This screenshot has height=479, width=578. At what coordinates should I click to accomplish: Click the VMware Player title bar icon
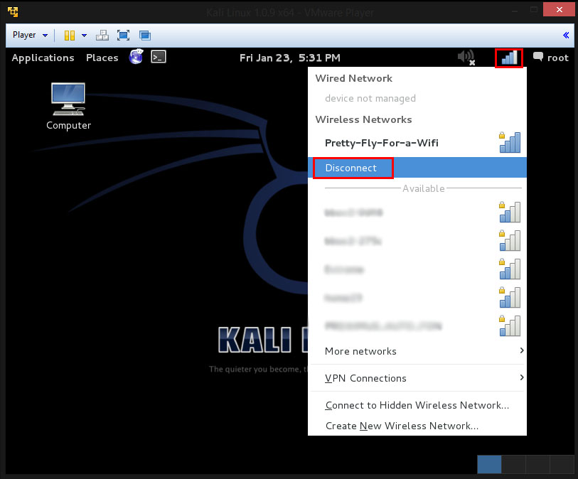point(14,12)
